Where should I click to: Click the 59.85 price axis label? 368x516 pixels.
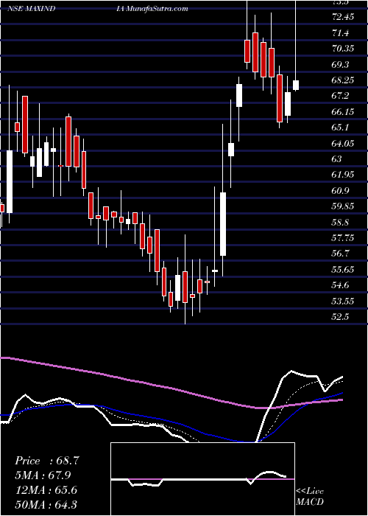click(343, 206)
